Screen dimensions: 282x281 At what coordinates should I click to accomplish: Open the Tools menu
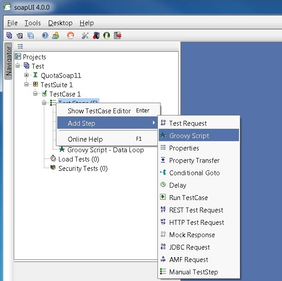click(x=32, y=23)
